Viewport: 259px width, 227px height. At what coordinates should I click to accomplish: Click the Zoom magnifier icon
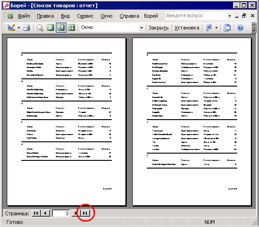40,28
